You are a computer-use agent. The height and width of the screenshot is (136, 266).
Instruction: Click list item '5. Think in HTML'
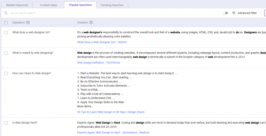click(x=89, y=90)
